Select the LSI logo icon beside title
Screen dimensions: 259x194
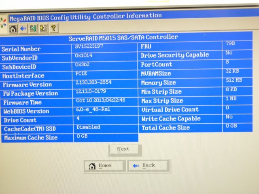click(3, 23)
